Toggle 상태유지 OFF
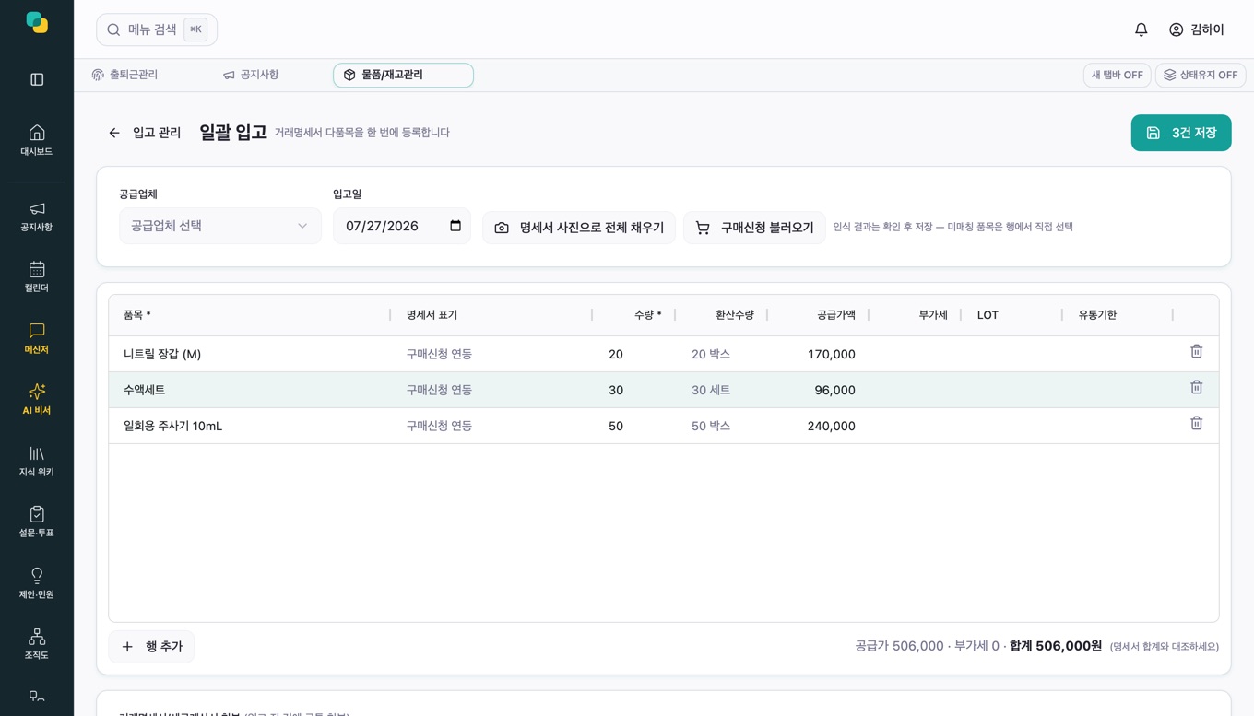 (1200, 75)
